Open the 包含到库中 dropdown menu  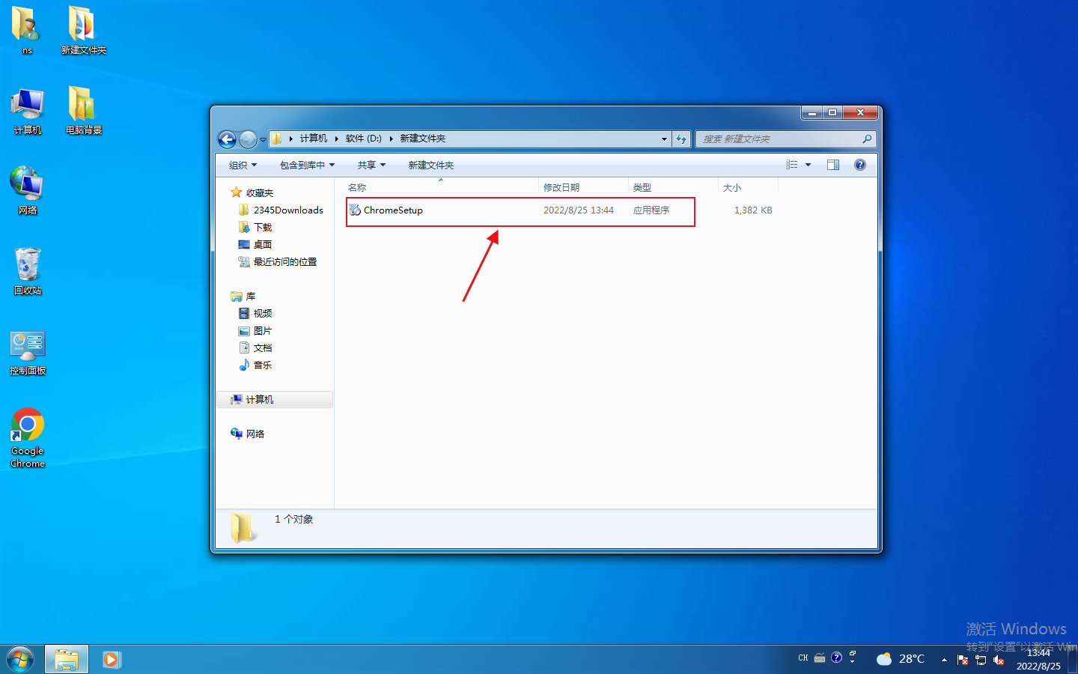(x=307, y=165)
